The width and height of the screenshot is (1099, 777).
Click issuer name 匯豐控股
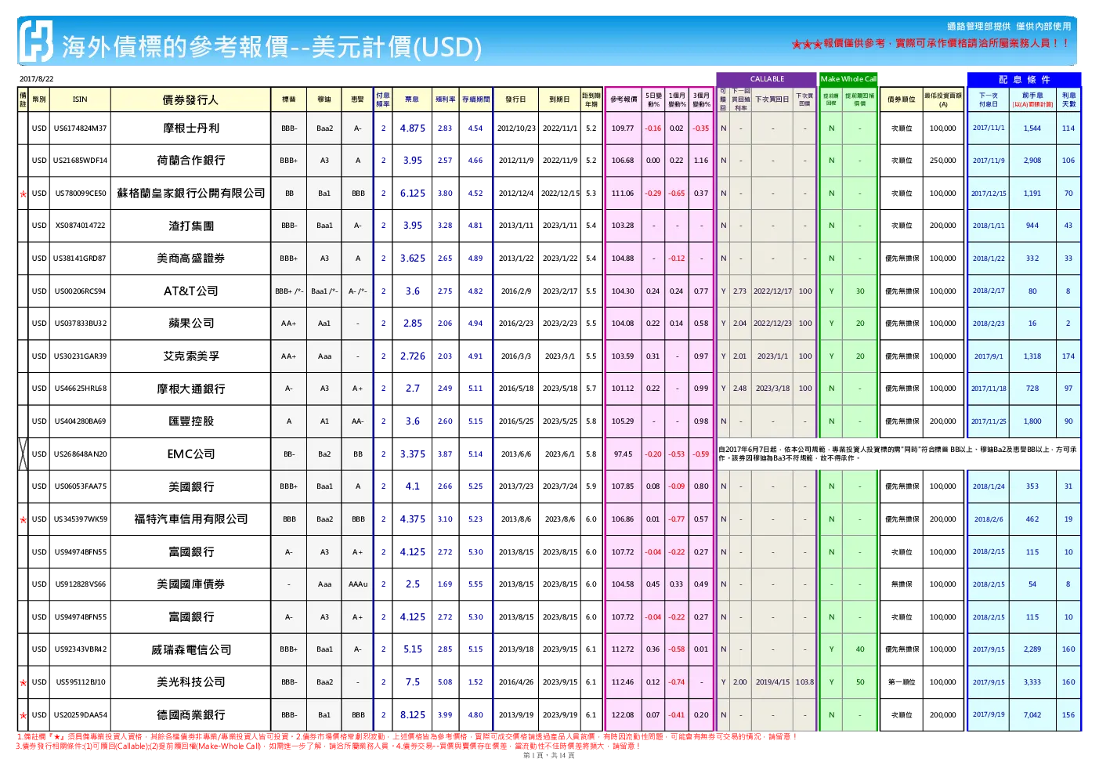191,421
